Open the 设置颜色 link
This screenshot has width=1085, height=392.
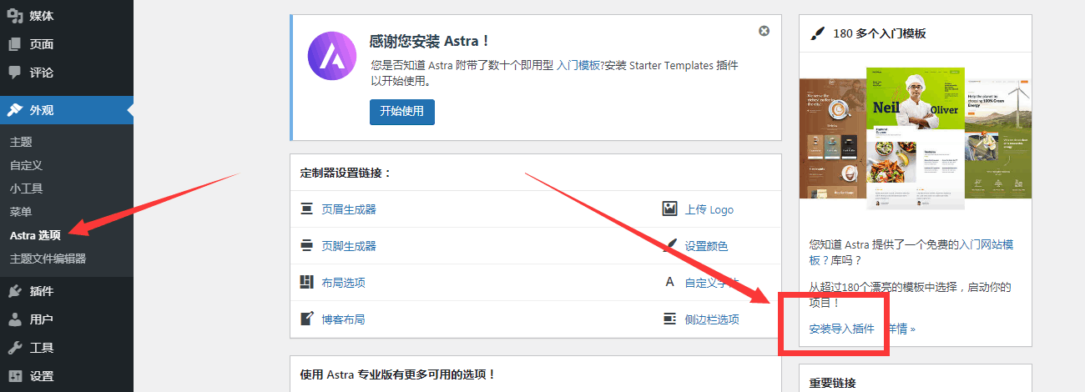706,246
